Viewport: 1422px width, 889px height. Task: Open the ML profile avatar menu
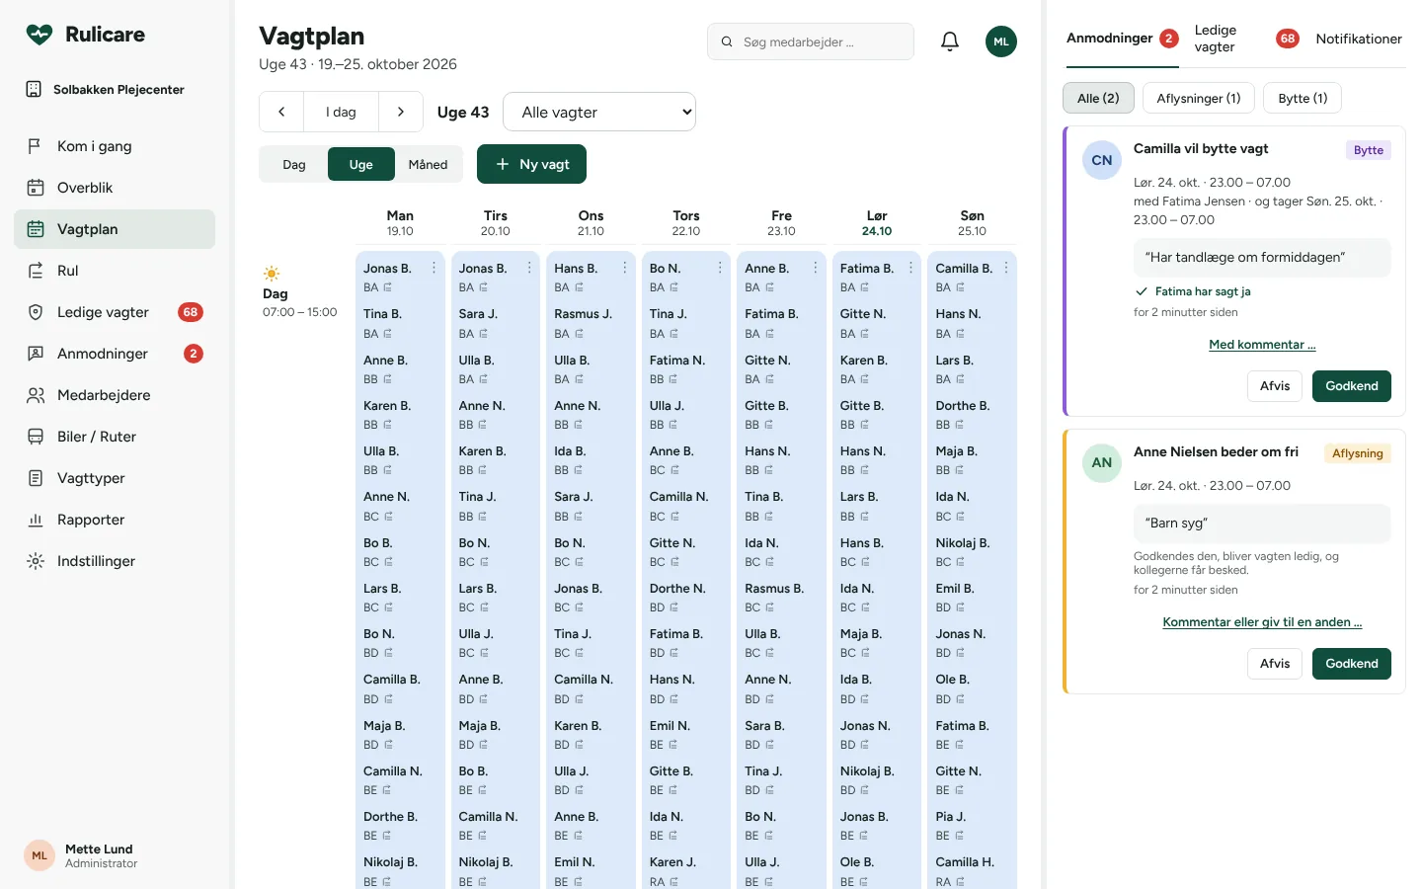[x=1001, y=41]
